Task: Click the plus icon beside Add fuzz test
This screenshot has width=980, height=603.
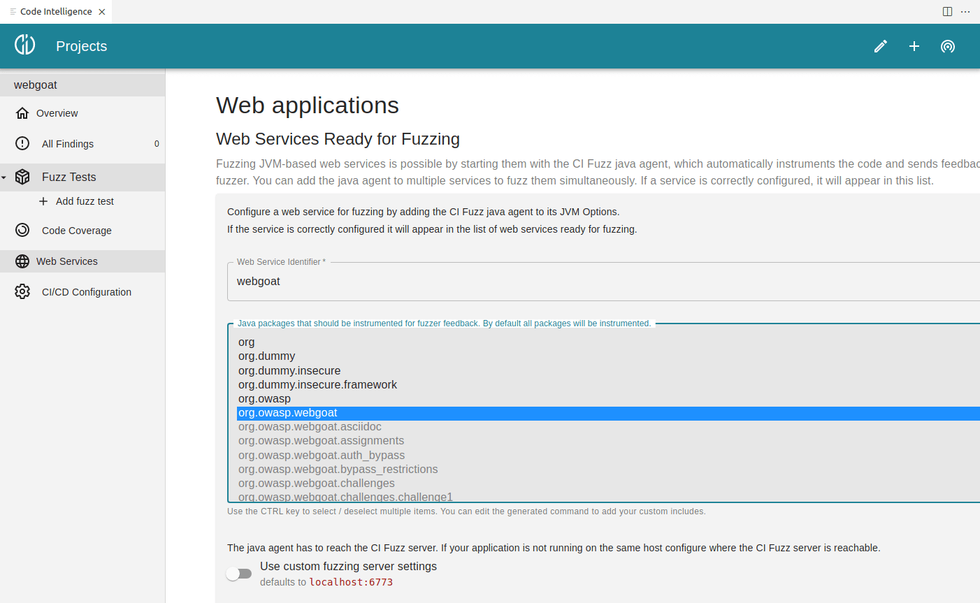Action: coord(43,201)
